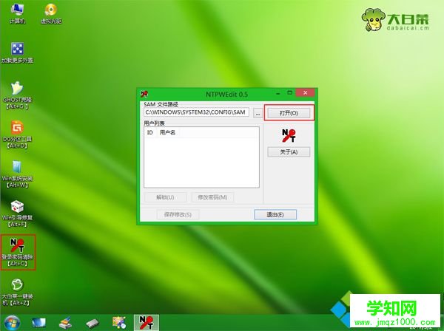
Task: Click Unlock (解锁(U)) button
Action: click(165, 197)
